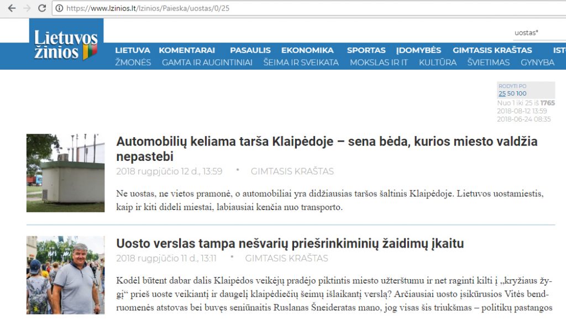The height and width of the screenshot is (324, 566).
Task: Click the air monitoring station thumbnail
Action: [65, 173]
